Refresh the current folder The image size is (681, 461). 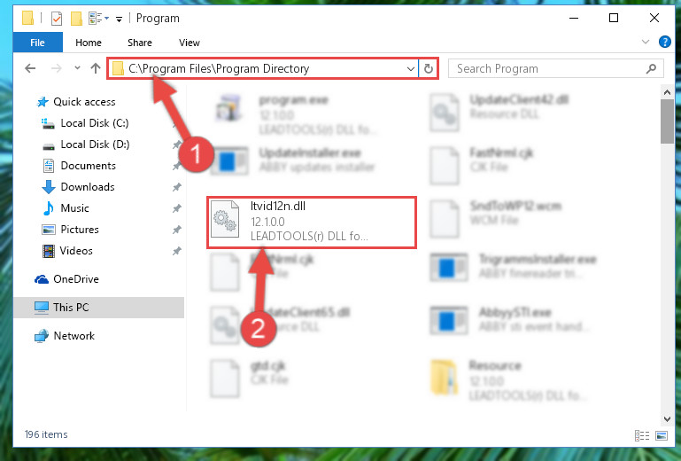click(x=429, y=69)
